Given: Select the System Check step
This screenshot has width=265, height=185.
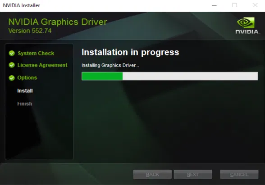Looking at the screenshot, I should tap(36, 53).
